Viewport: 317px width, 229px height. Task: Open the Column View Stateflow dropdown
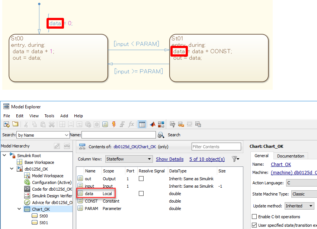coord(129,159)
